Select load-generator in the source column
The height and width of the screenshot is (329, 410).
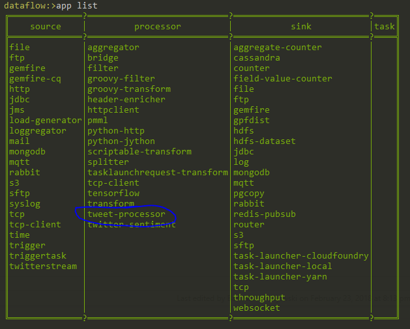pyautogui.click(x=46, y=121)
